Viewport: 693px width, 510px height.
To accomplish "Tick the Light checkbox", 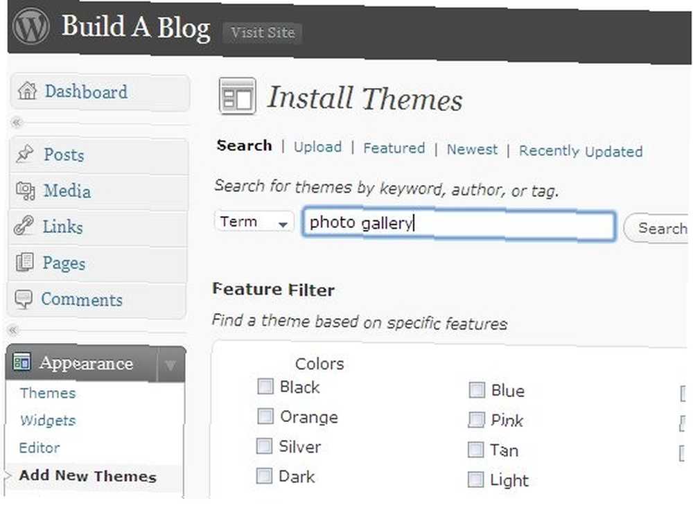I will 475,480.
